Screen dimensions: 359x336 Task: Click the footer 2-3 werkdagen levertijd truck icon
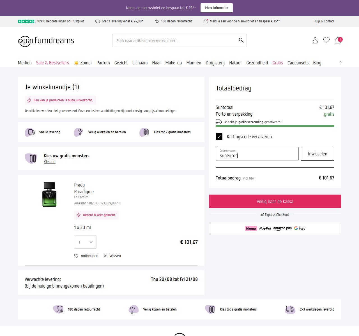tap(290, 309)
